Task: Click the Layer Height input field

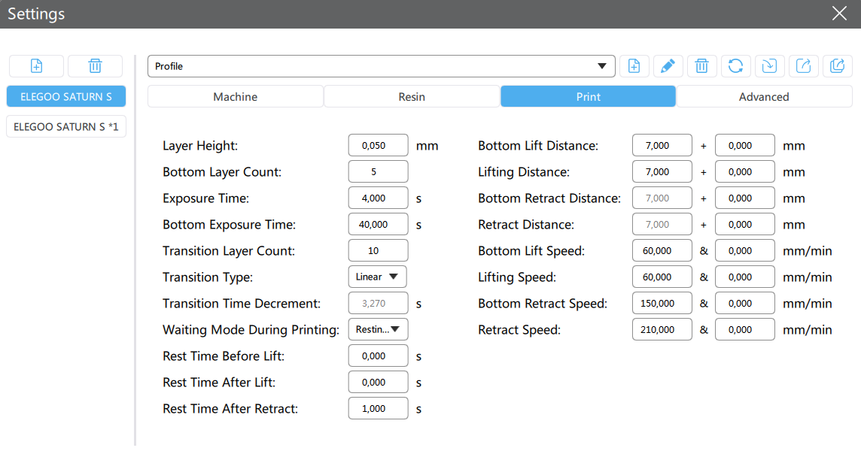Action: [x=378, y=146]
